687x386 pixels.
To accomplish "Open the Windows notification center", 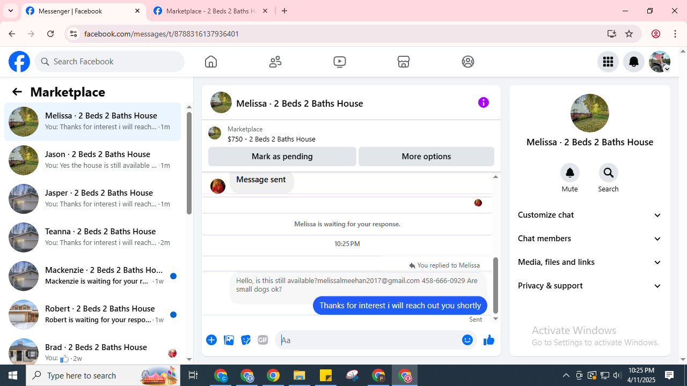I will [670, 375].
